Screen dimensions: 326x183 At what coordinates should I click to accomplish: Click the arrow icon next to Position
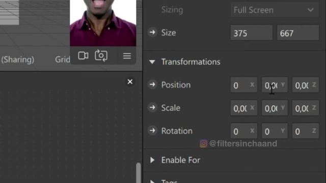(x=152, y=84)
